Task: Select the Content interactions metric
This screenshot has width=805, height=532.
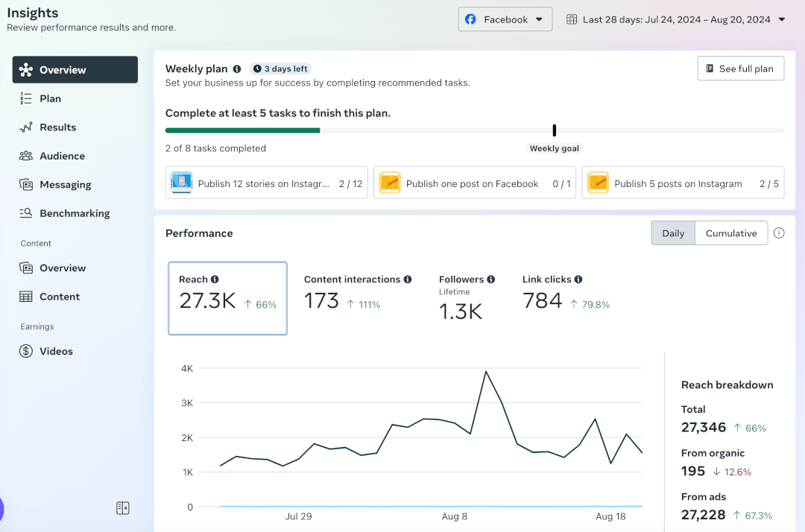Action: pyautogui.click(x=357, y=294)
